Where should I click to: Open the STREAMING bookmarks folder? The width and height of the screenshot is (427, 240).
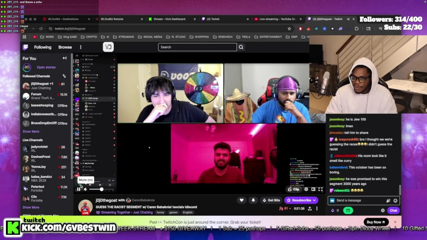[x=123, y=37]
